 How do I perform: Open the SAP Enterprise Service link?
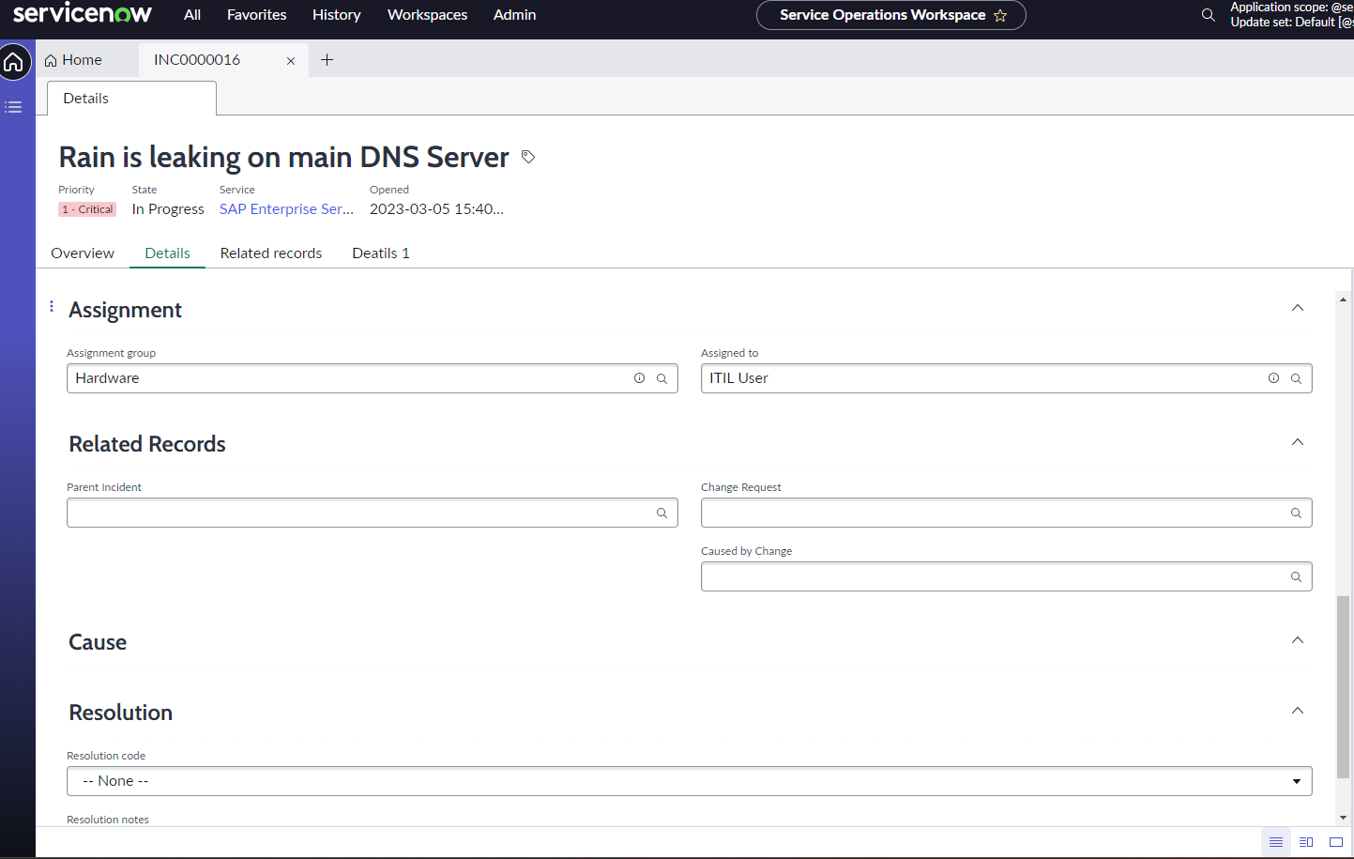286,208
